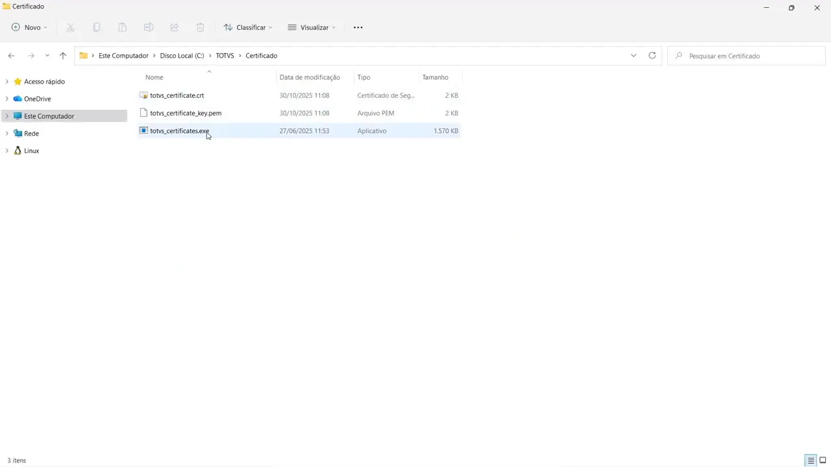This screenshot has height=467, width=831.
Task: Click the Back navigation arrow
Action: pyautogui.click(x=11, y=56)
